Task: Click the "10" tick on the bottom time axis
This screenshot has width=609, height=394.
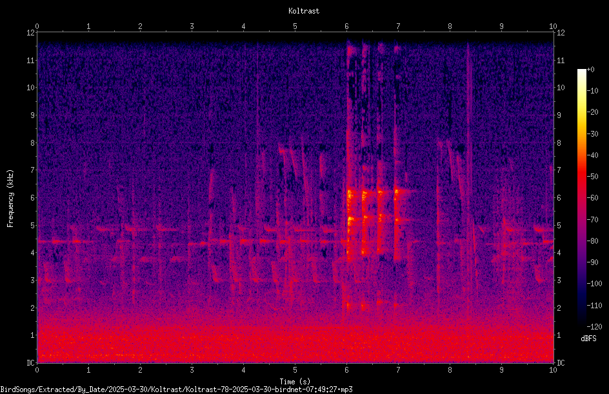Action: (553, 370)
